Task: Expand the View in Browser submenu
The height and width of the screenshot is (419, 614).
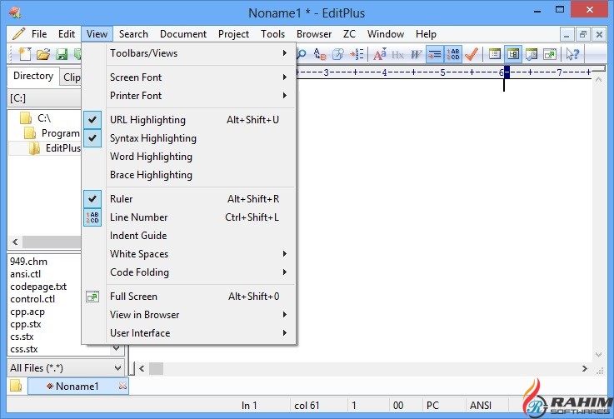Action: [189, 315]
